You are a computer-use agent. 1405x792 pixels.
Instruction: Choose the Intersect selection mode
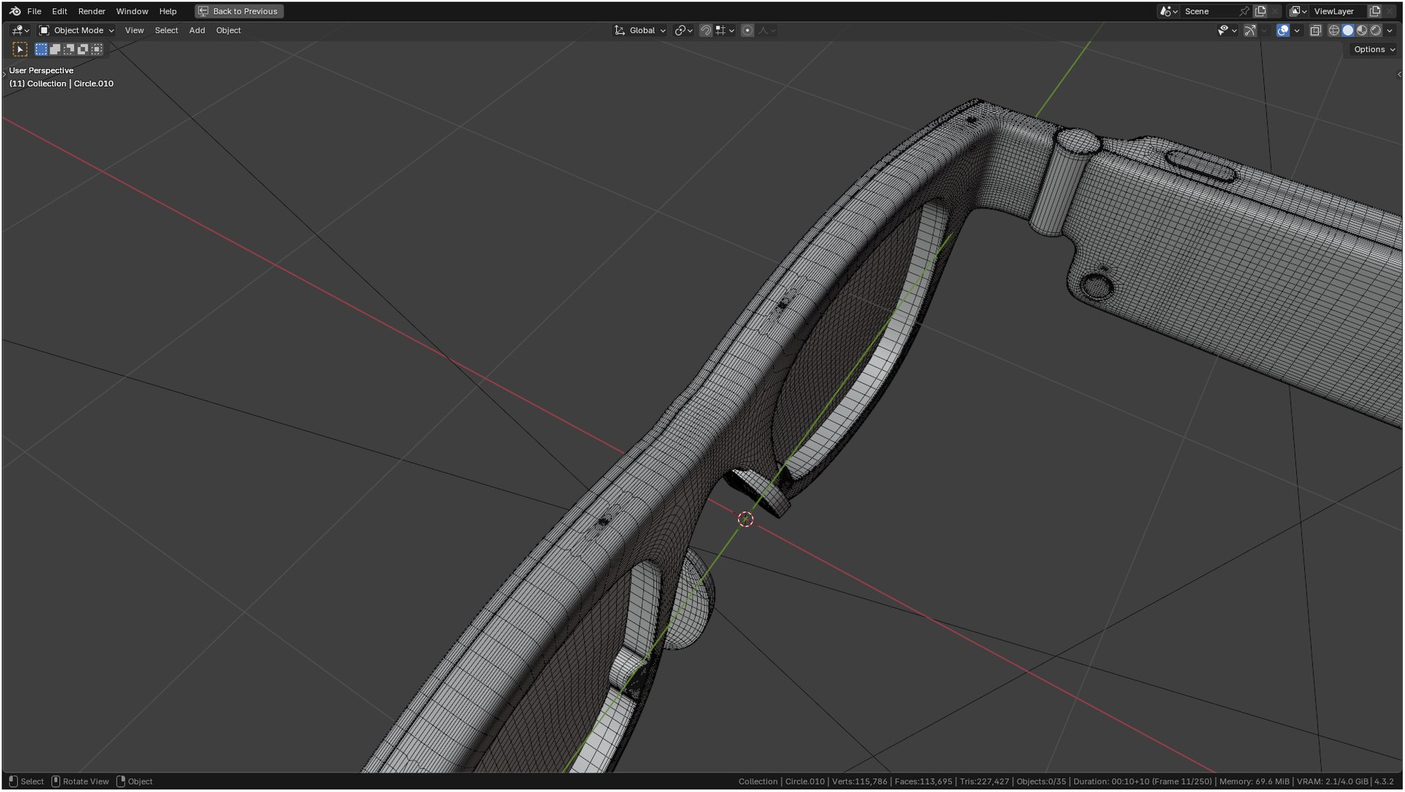97,49
